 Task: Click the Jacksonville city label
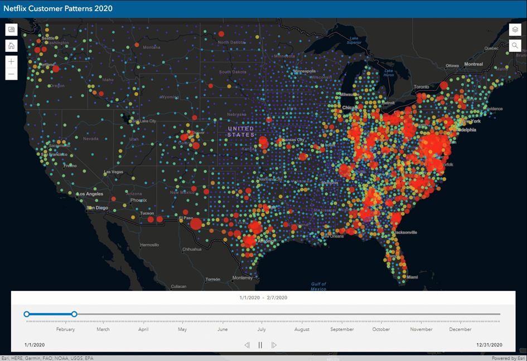[405, 232]
